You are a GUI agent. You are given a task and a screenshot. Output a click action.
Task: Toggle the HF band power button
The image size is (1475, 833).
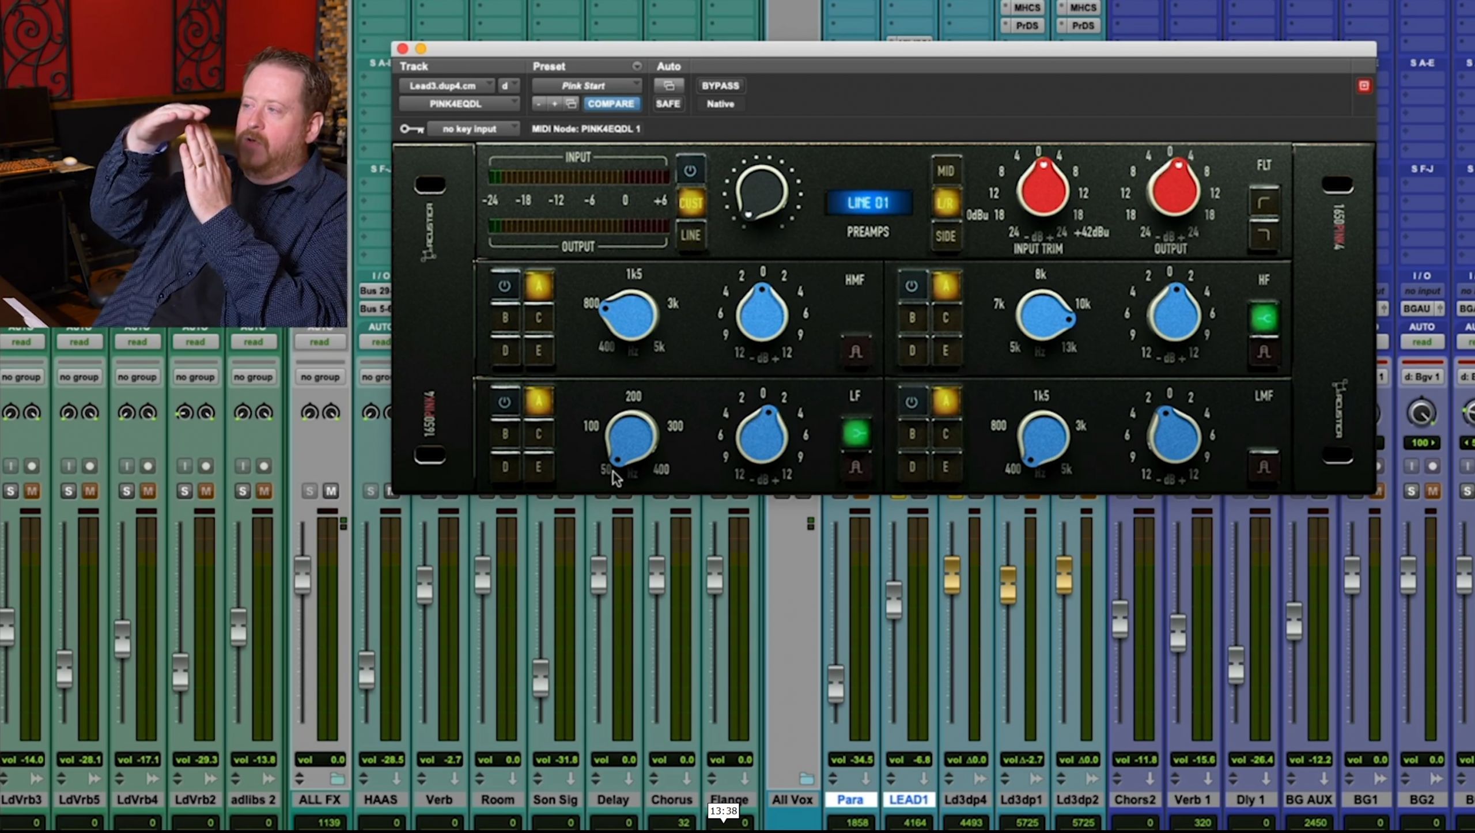(x=911, y=286)
